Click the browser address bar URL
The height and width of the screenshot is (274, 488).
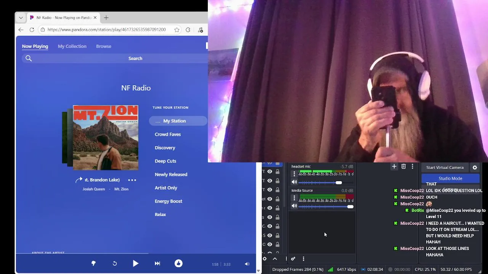(x=106, y=30)
